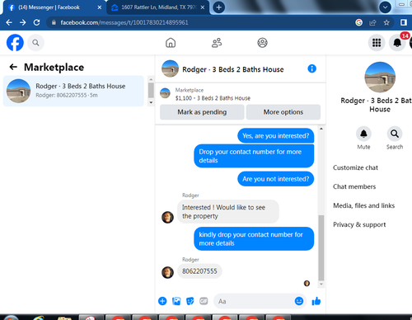
Task: Click the address bar URL
Action: pos(124,22)
